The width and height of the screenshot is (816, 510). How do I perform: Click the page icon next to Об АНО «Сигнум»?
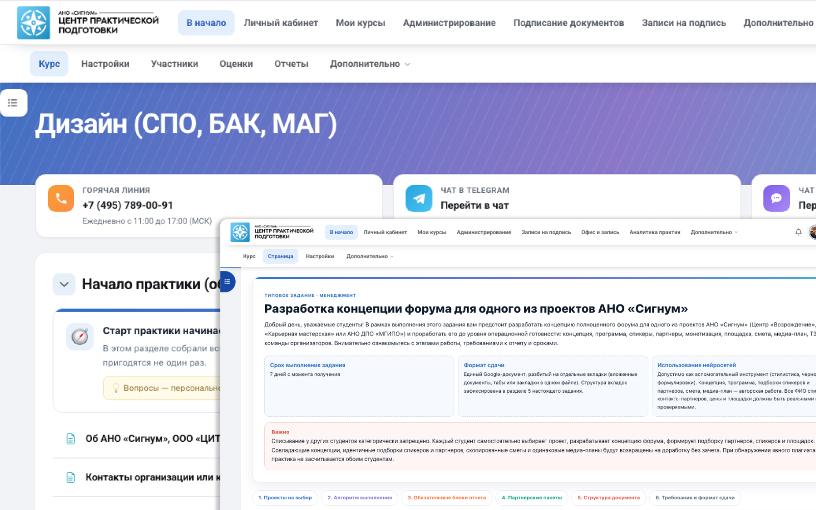click(x=71, y=439)
